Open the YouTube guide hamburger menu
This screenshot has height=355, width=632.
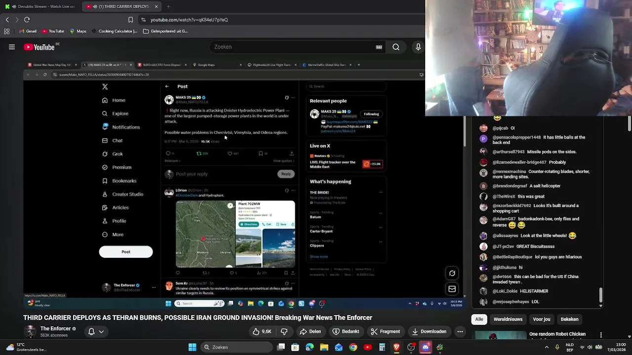point(12,47)
